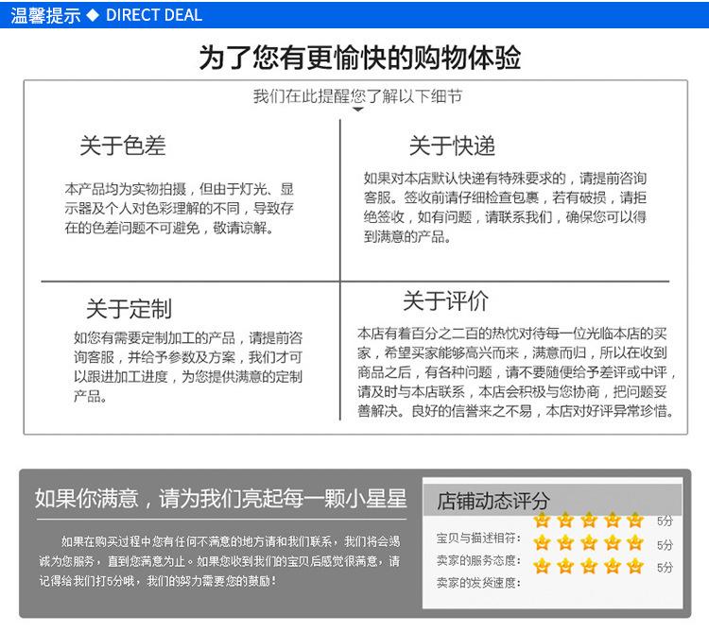
Task: Select the fifth star in the bottom rating row
Action: click(634, 566)
